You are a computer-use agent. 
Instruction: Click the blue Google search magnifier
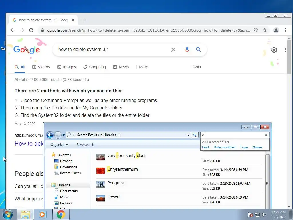tap(198, 50)
